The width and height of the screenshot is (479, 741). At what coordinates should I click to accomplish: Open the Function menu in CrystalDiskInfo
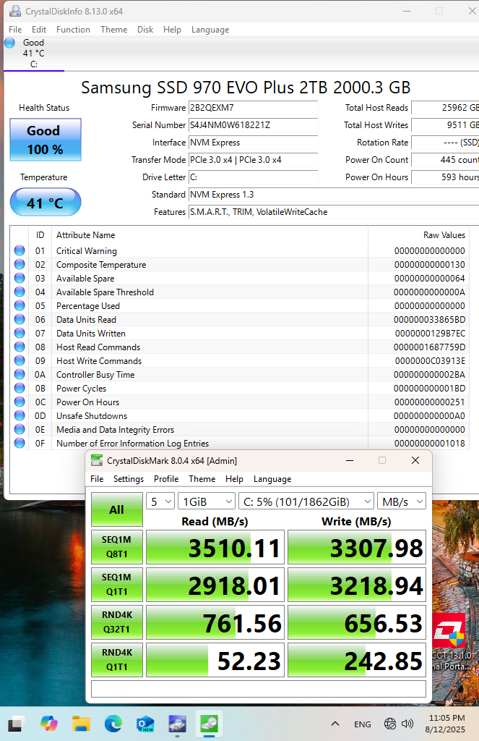(x=73, y=29)
